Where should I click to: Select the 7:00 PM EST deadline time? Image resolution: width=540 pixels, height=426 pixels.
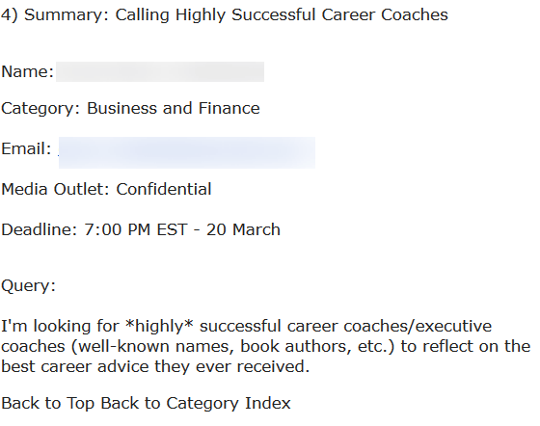pos(136,229)
